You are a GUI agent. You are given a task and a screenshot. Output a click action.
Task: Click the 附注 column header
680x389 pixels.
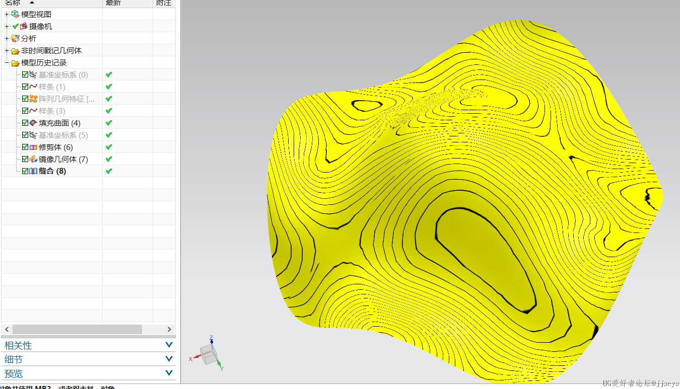click(x=164, y=3)
